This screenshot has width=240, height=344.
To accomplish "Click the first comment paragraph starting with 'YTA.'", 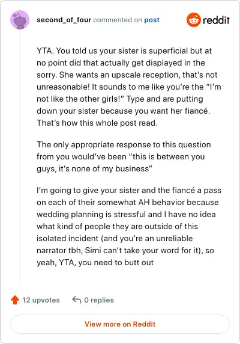I will click(x=129, y=87).
